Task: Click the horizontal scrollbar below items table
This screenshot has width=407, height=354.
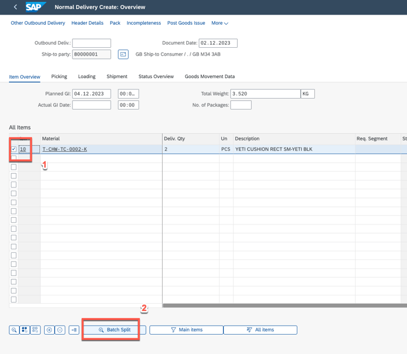Action: click(284, 306)
